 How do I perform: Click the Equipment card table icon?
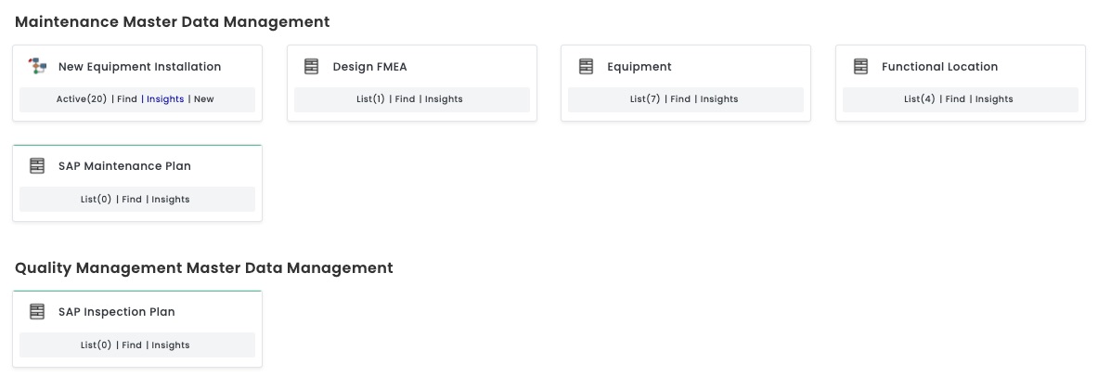(x=586, y=67)
